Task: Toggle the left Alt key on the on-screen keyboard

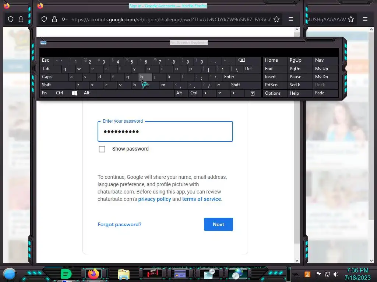Action: coord(89,93)
